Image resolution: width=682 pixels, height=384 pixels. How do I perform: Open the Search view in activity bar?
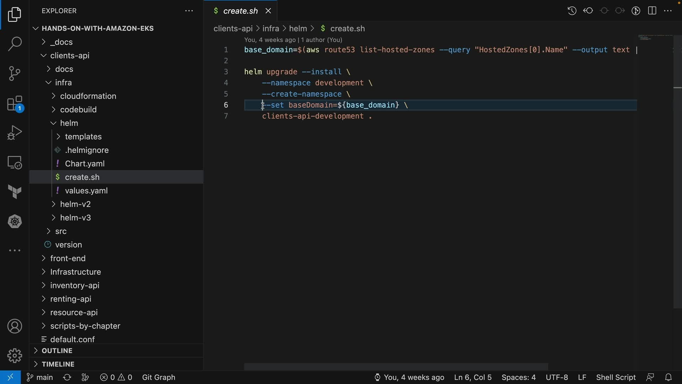15,44
